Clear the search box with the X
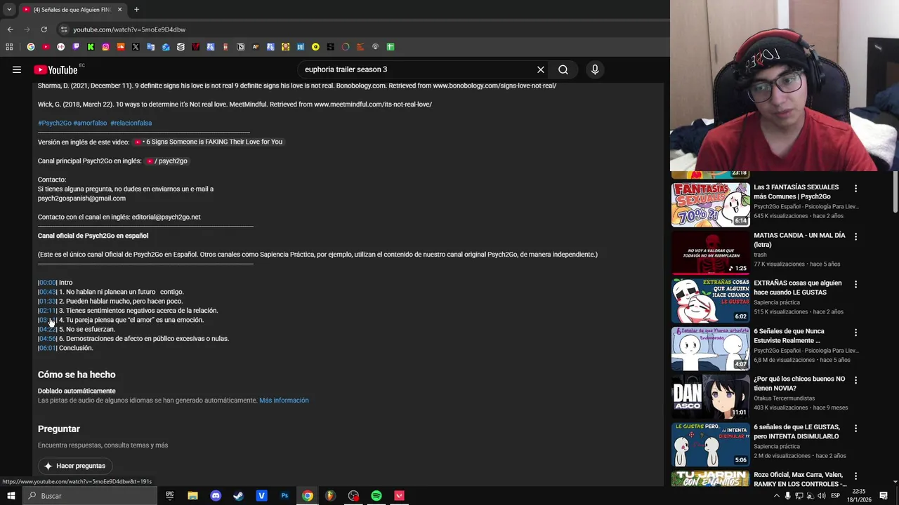 (541, 69)
